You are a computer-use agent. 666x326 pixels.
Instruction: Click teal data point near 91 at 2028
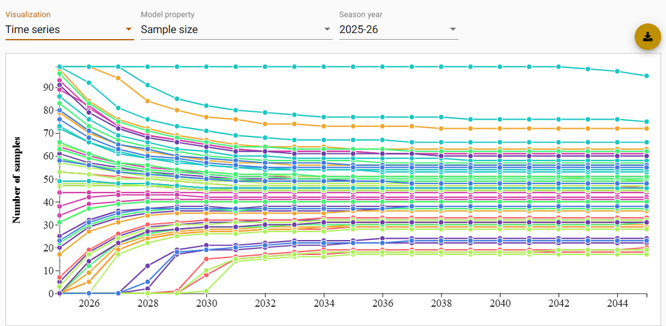click(x=148, y=85)
